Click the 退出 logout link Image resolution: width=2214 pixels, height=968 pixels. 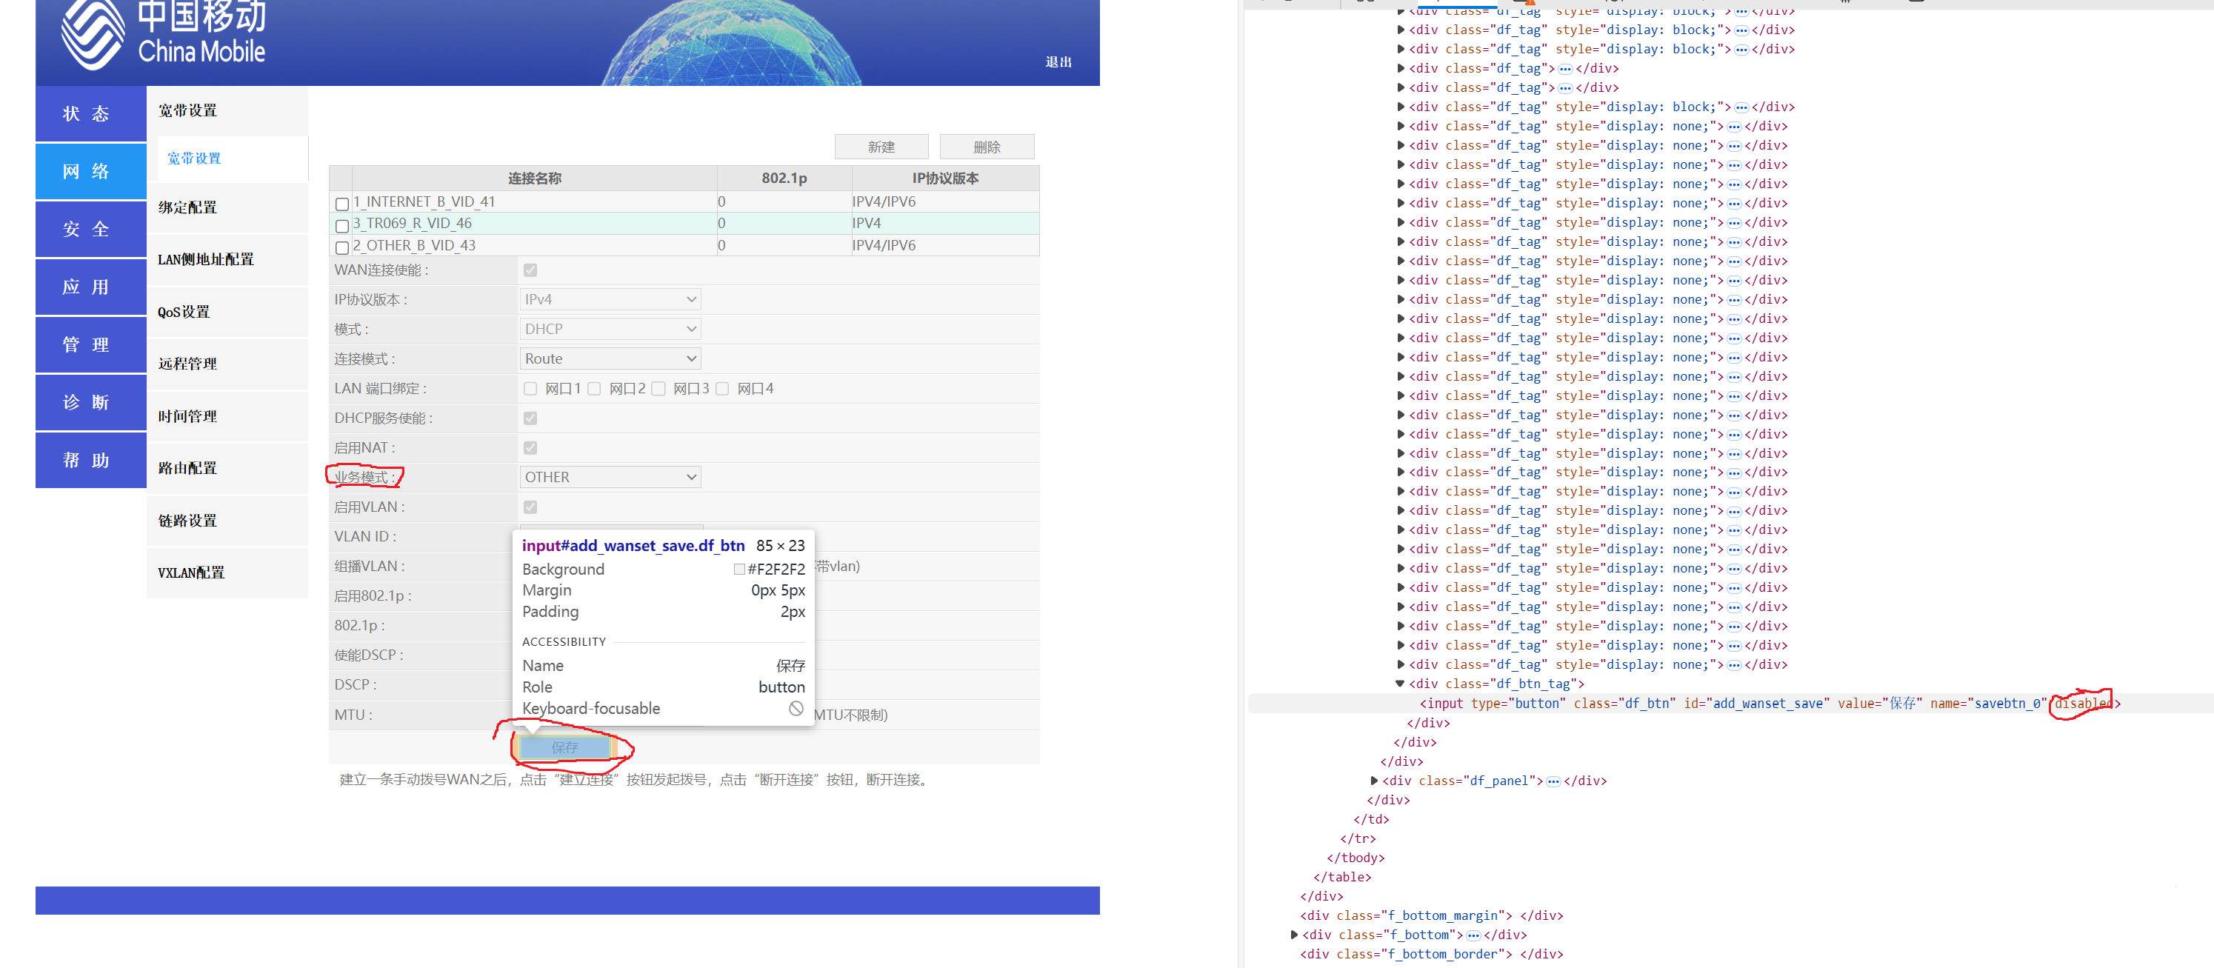point(1058,62)
